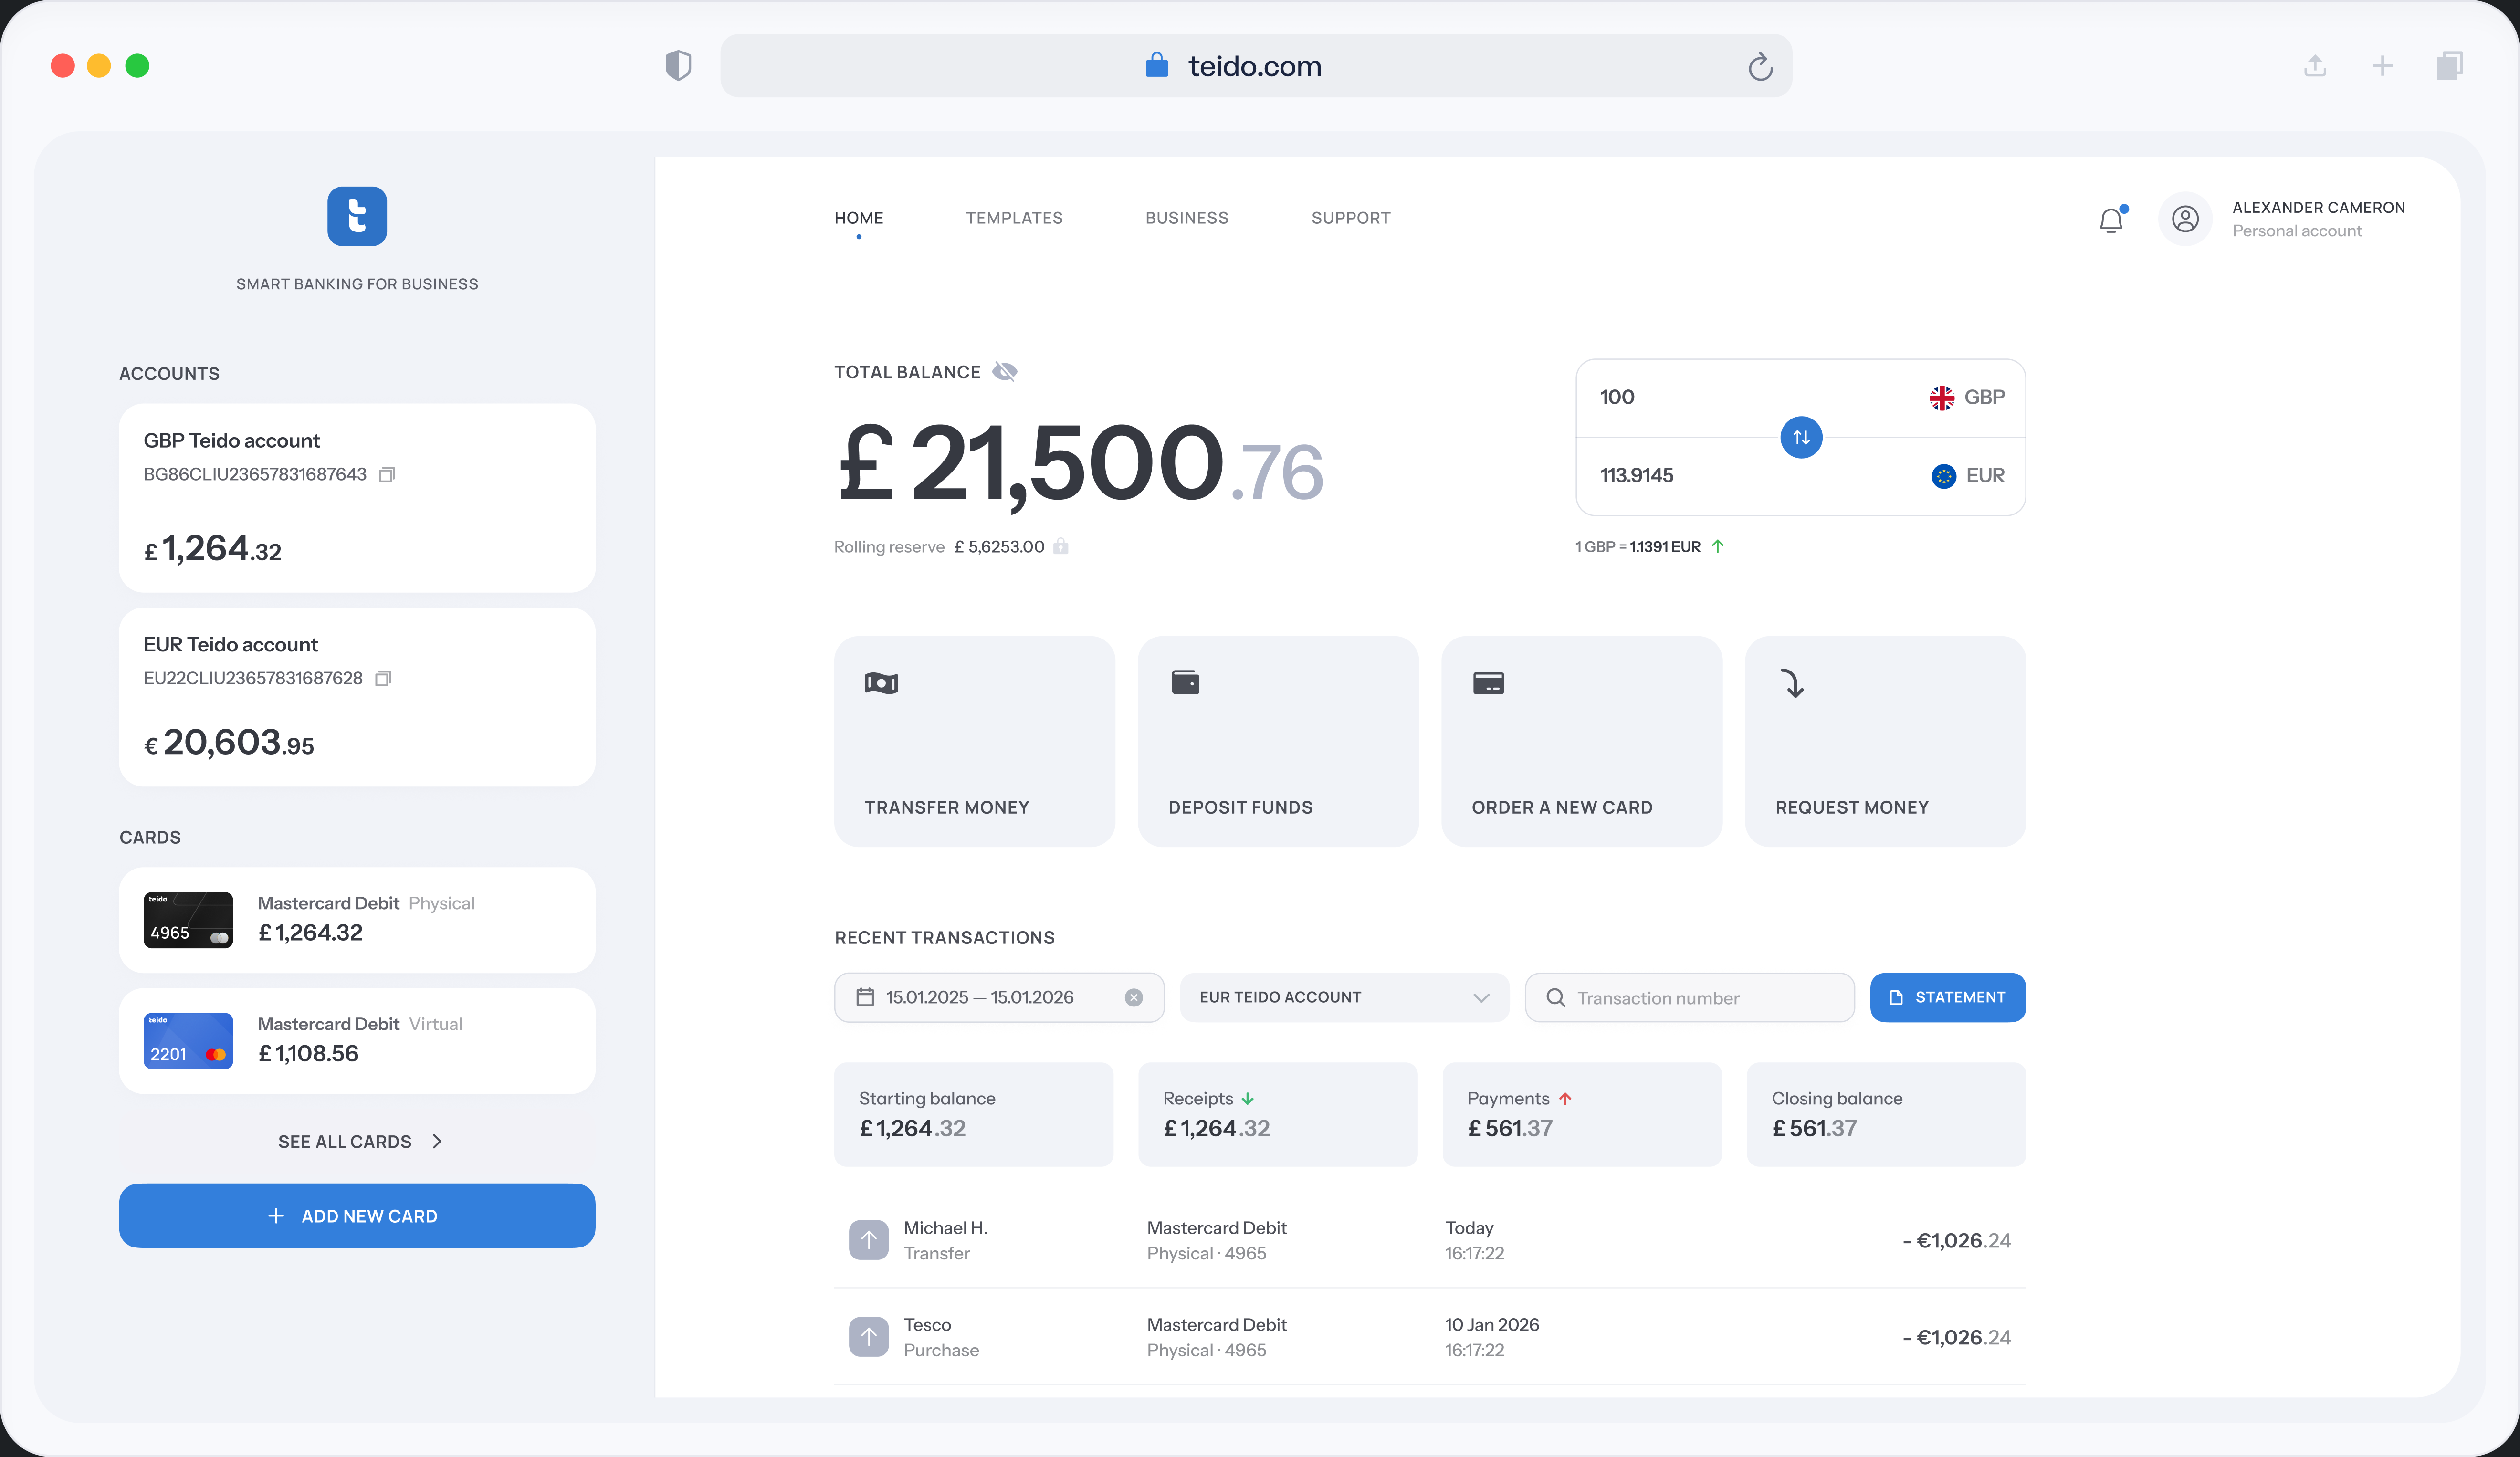Click Add New Card button

pos(357,1216)
